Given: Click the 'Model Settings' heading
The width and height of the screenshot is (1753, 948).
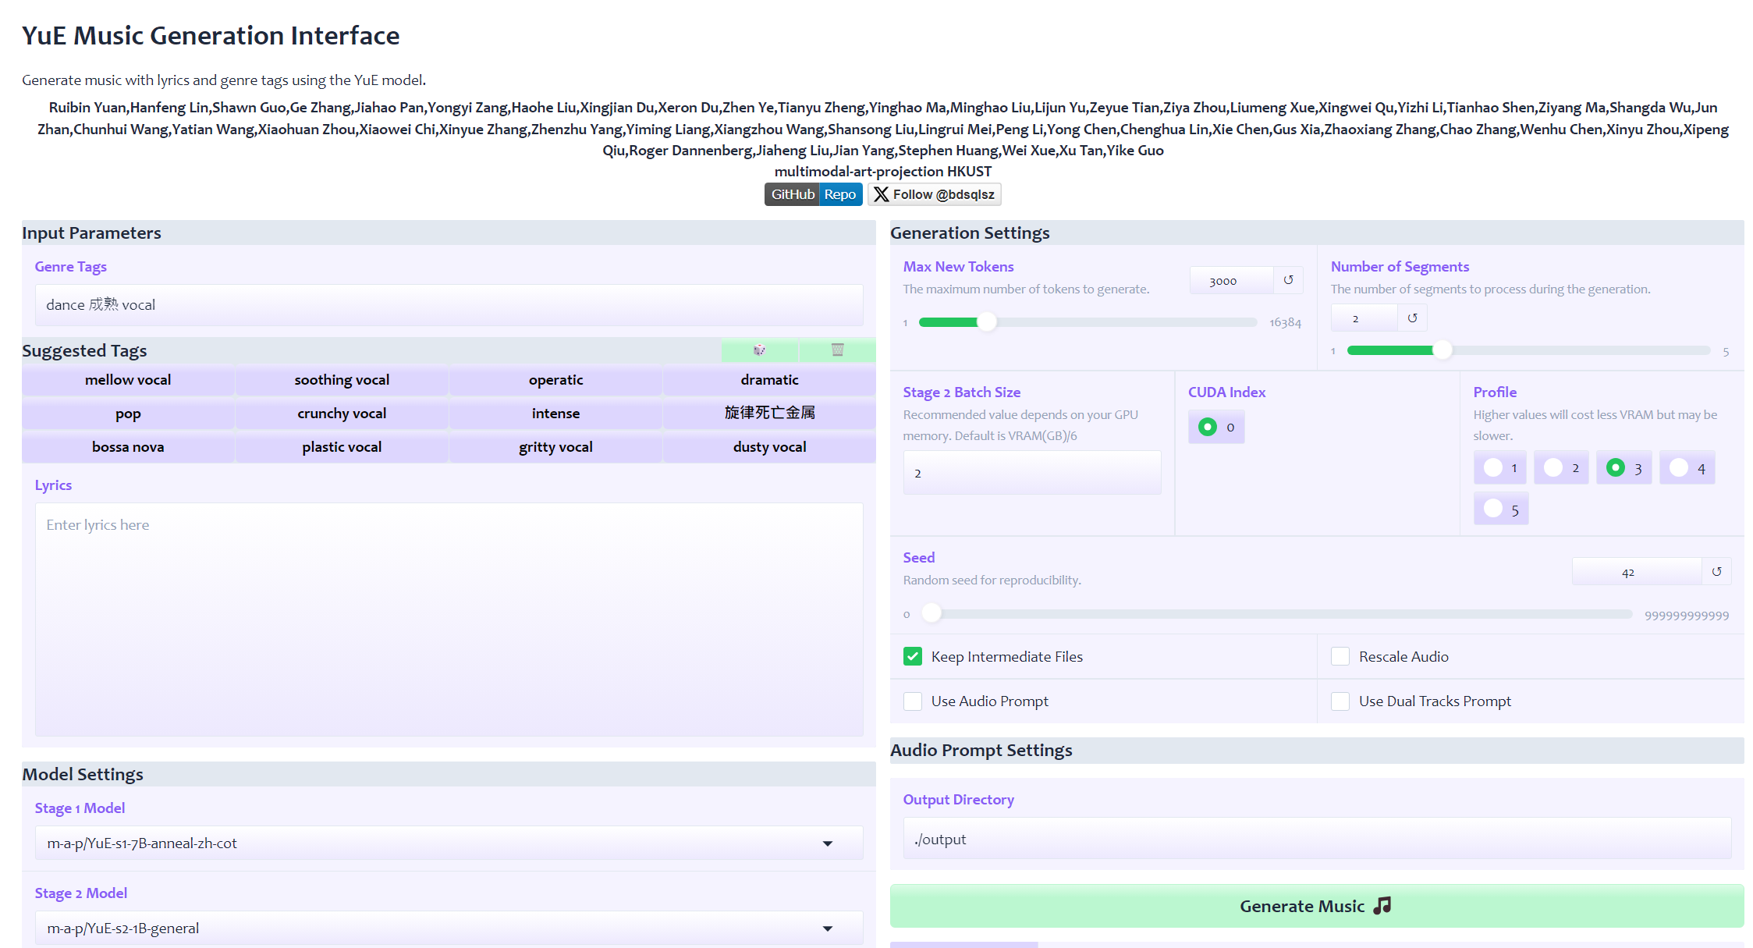Looking at the screenshot, I should tap(83, 774).
